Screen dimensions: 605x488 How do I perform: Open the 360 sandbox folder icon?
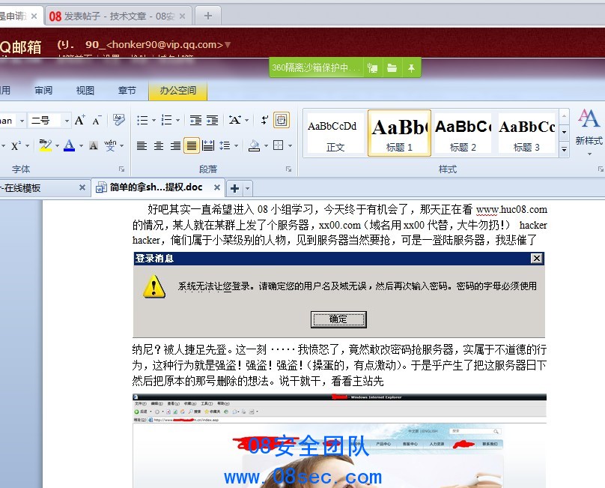point(392,68)
